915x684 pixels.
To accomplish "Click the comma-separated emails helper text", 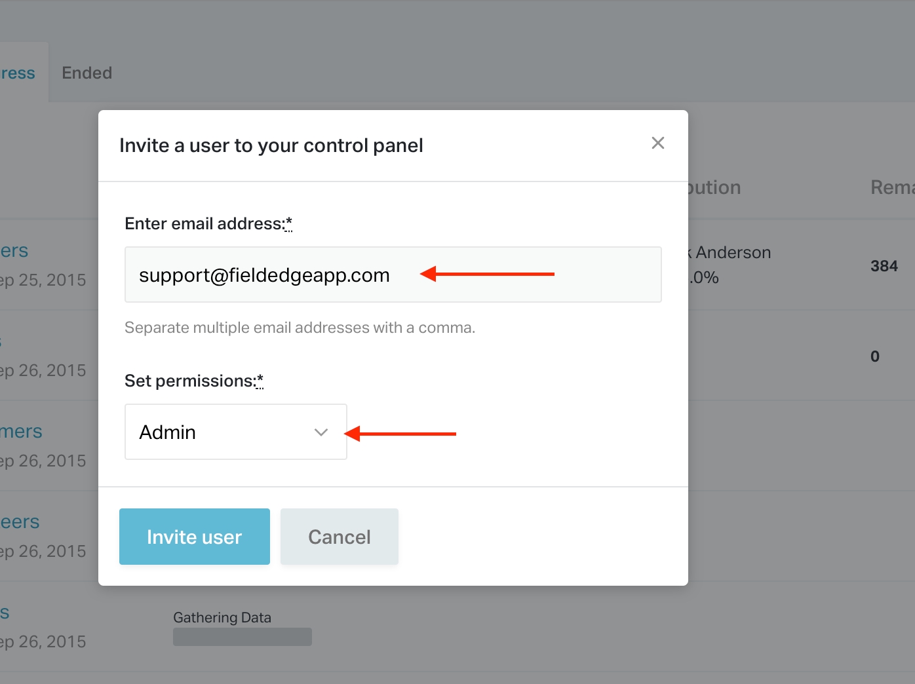I will [300, 328].
